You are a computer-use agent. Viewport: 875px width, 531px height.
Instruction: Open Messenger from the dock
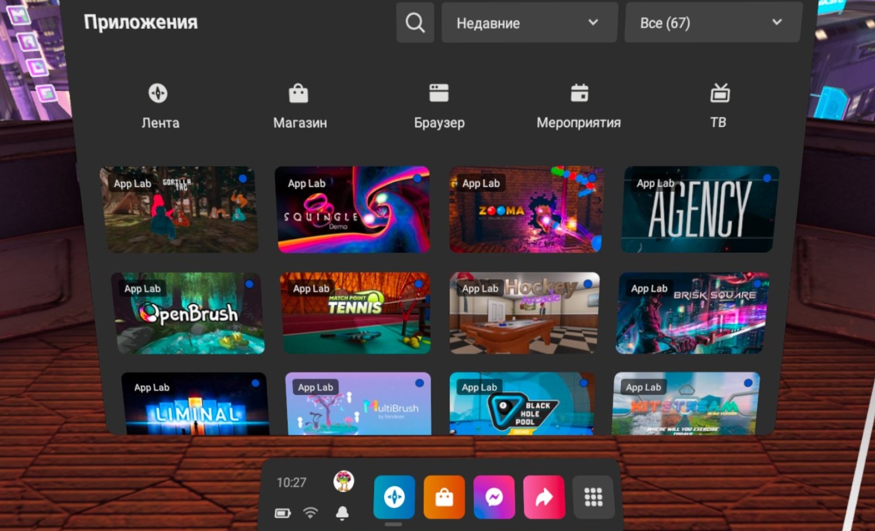494,497
